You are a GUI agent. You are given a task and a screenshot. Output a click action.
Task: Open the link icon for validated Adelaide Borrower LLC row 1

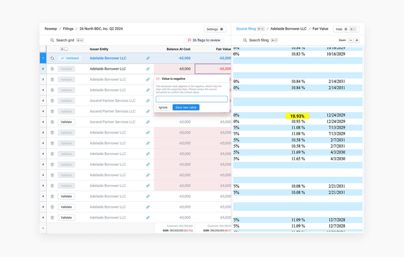coord(148,58)
